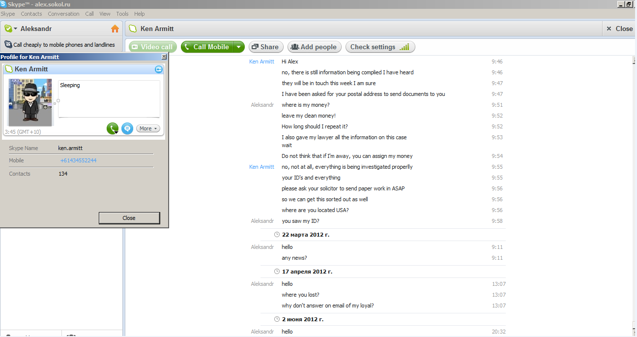The height and width of the screenshot is (337, 637).
Task: Click message 'where is my money?'
Action: [306, 105]
